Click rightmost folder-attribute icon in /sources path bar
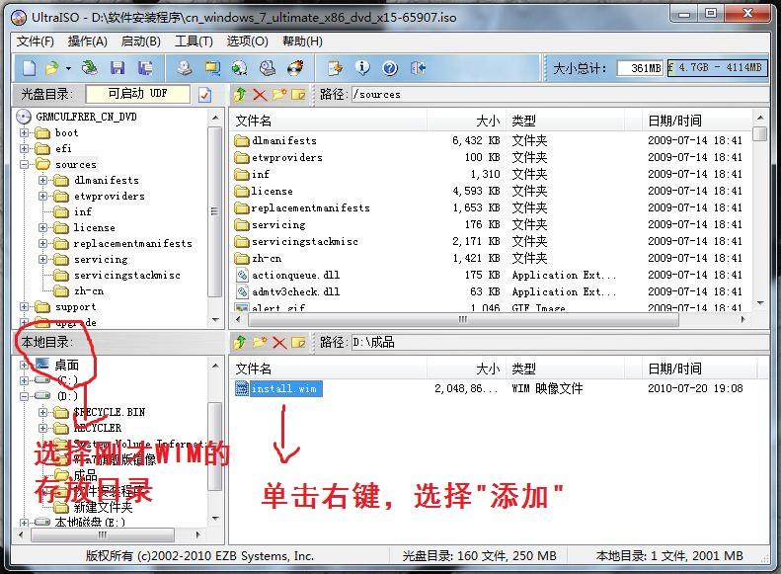Screen dimensions: 781x574 click(x=298, y=94)
